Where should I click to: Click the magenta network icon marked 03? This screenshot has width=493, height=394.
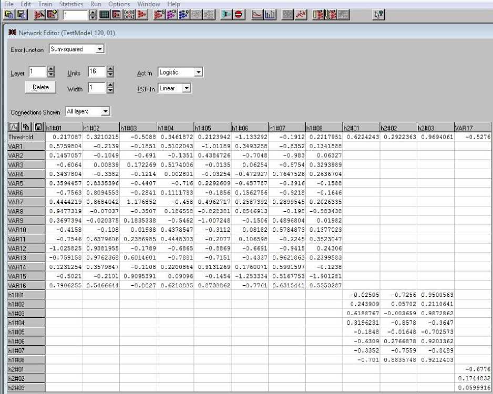point(172,15)
